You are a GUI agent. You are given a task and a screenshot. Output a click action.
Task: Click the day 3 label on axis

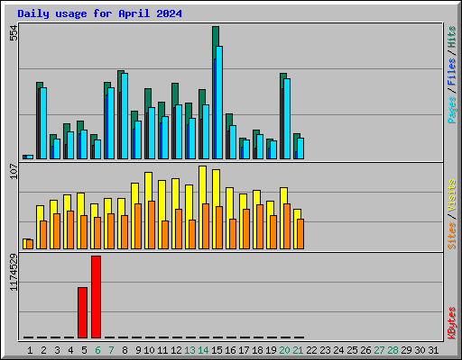coord(57,350)
